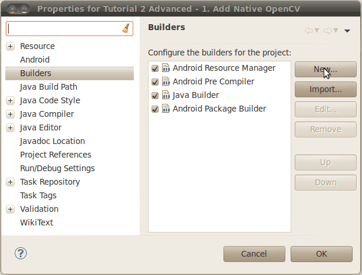
Task: Click the clear filter text broom icon
Action: tap(126, 28)
